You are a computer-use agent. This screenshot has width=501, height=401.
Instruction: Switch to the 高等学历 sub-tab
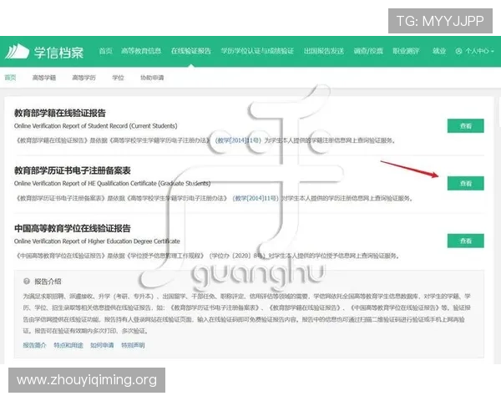[83, 78]
